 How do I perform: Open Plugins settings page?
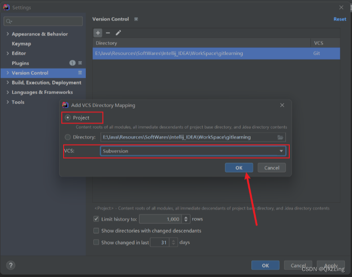click(20, 63)
